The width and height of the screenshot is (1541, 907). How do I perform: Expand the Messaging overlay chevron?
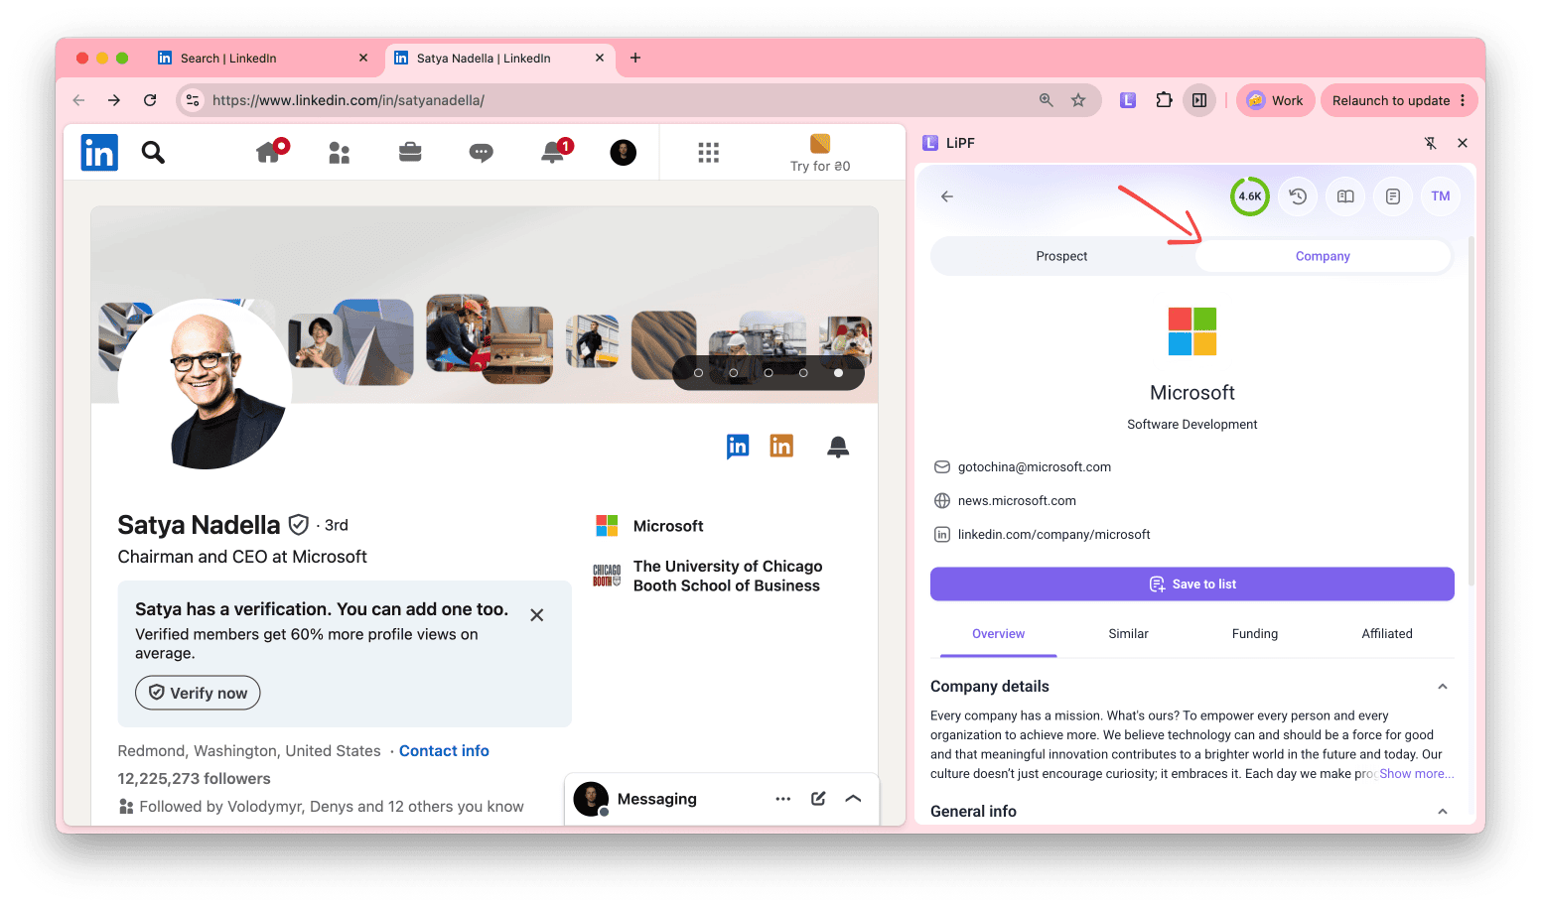click(x=853, y=799)
